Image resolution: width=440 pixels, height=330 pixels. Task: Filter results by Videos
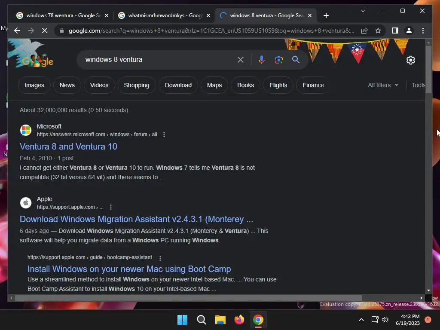tap(99, 85)
